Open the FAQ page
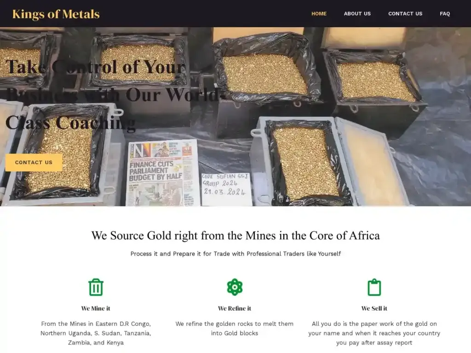This screenshot has width=471, height=353. (x=445, y=13)
